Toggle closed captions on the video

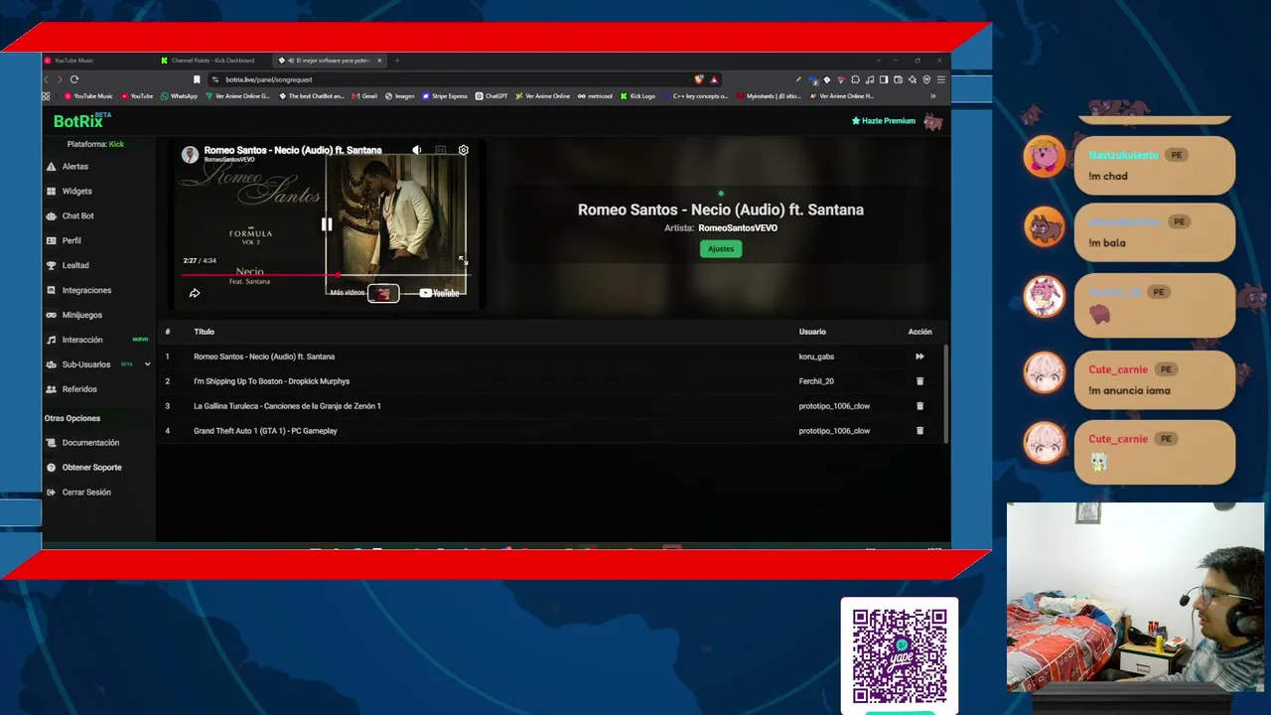(x=440, y=150)
